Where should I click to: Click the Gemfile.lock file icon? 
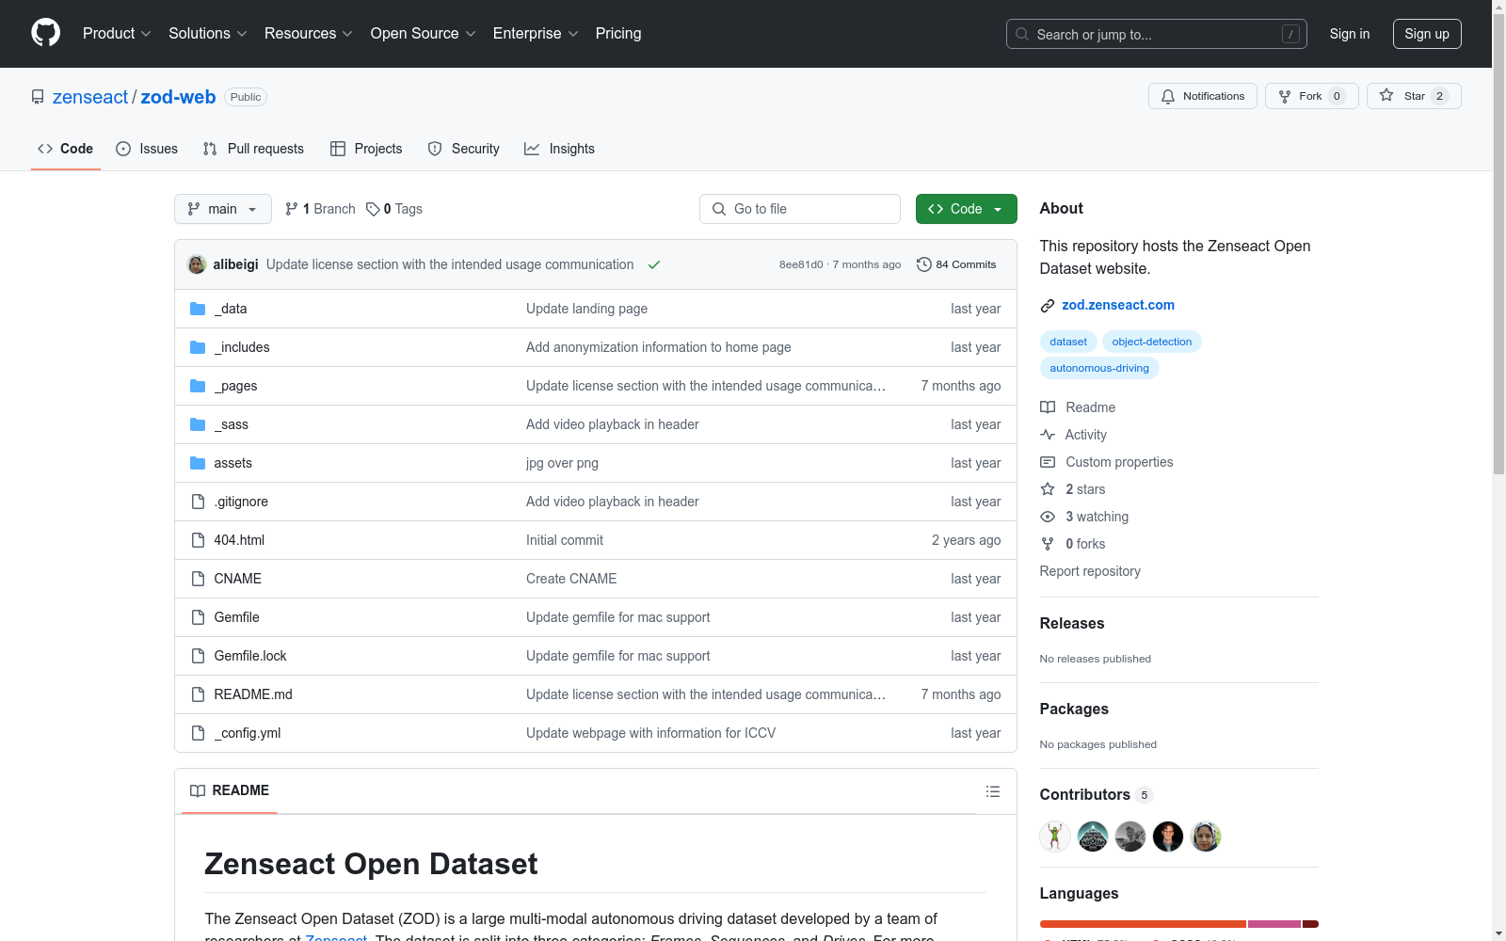pos(198,656)
